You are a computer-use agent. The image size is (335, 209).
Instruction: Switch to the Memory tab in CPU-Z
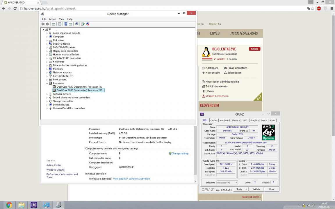(x=236, y=120)
